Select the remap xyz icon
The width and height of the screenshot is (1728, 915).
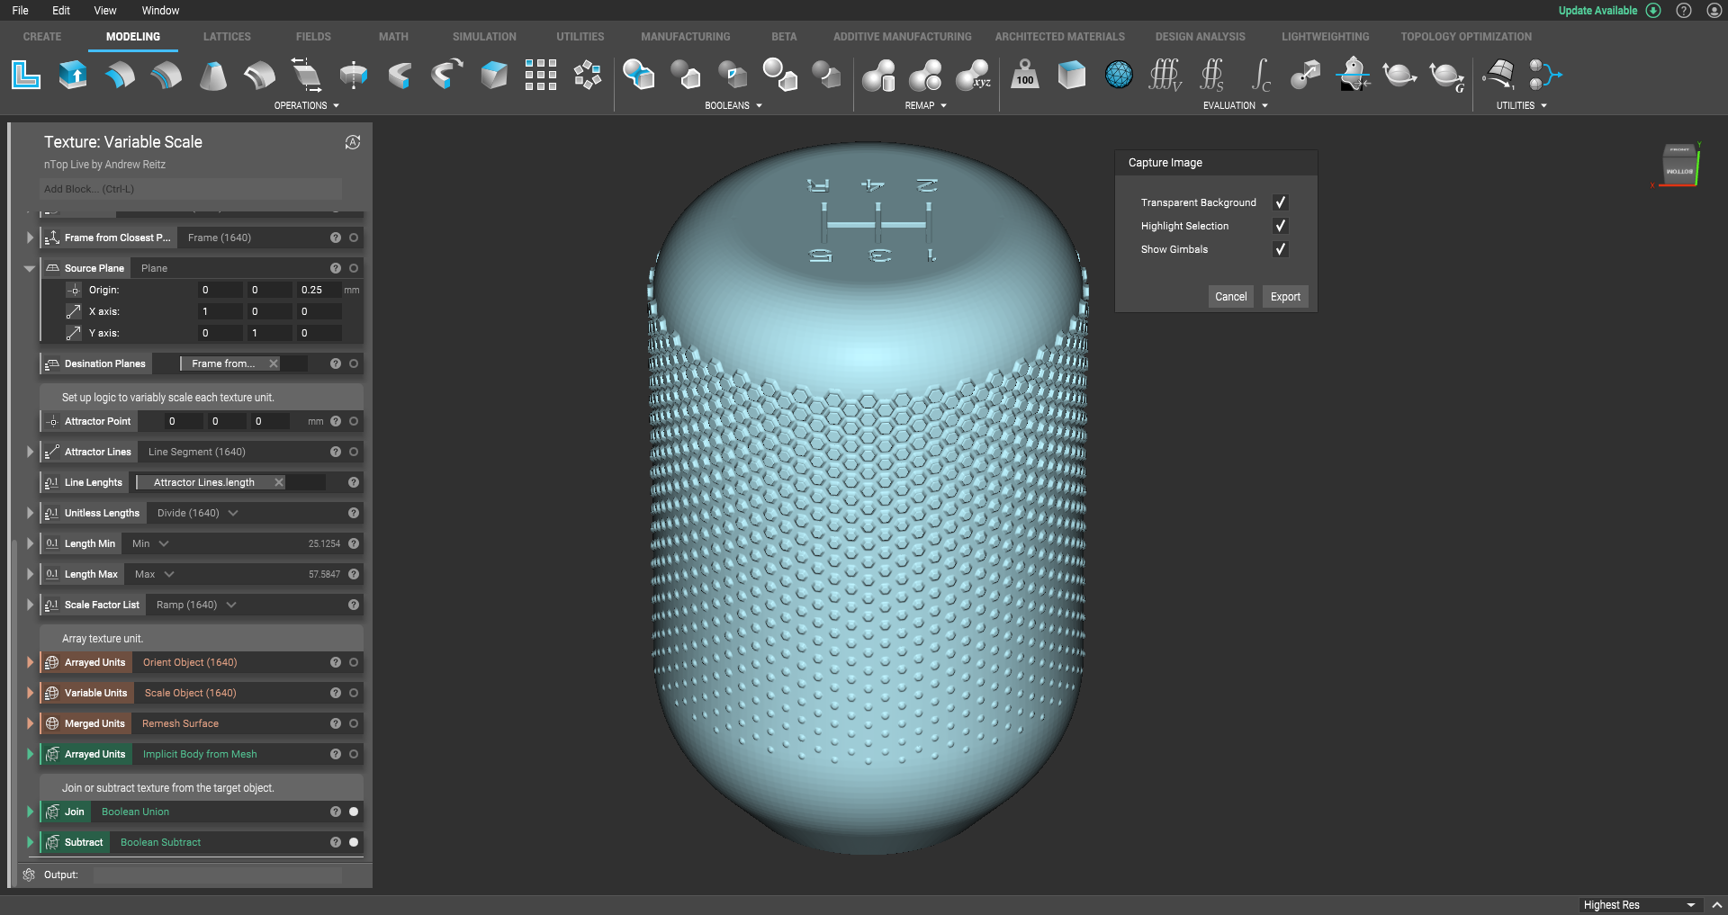click(x=973, y=75)
